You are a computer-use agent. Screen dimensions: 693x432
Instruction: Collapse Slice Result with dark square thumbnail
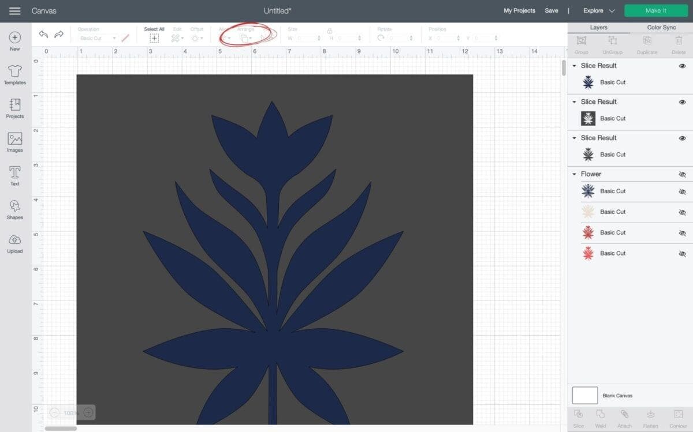pos(574,102)
